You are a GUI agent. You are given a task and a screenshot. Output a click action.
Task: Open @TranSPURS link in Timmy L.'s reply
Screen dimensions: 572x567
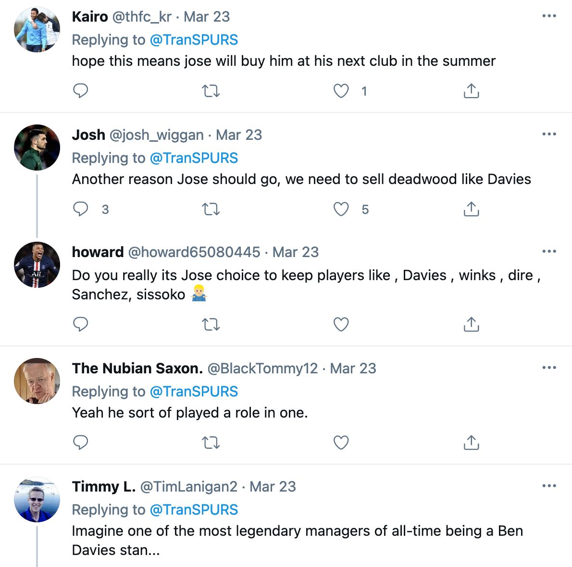point(194,510)
